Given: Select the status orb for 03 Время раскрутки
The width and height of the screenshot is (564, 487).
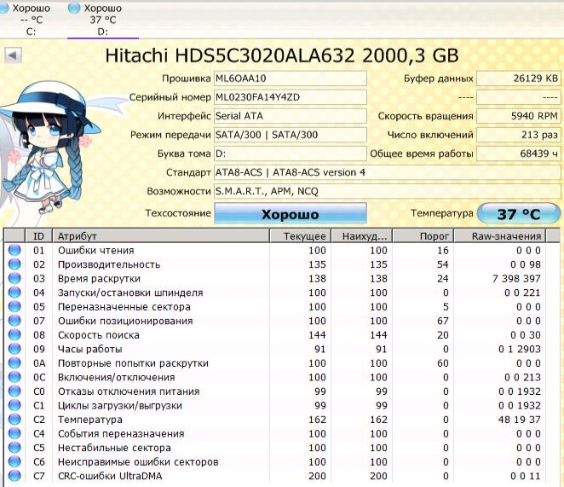Looking at the screenshot, I should pyautogui.click(x=14, y=278).
